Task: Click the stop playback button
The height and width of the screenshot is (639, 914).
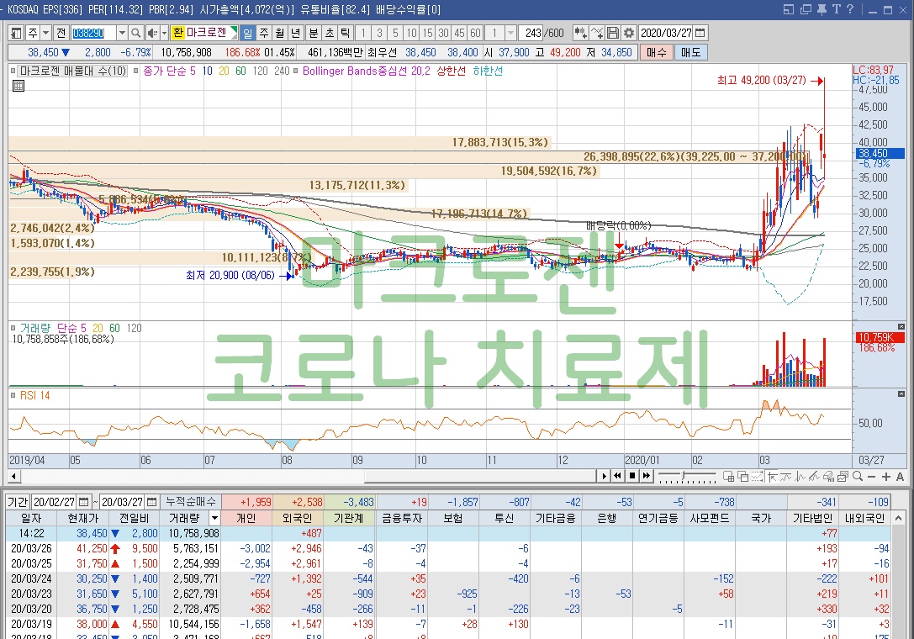Action: pyautogui.click(x=631, y=476)
